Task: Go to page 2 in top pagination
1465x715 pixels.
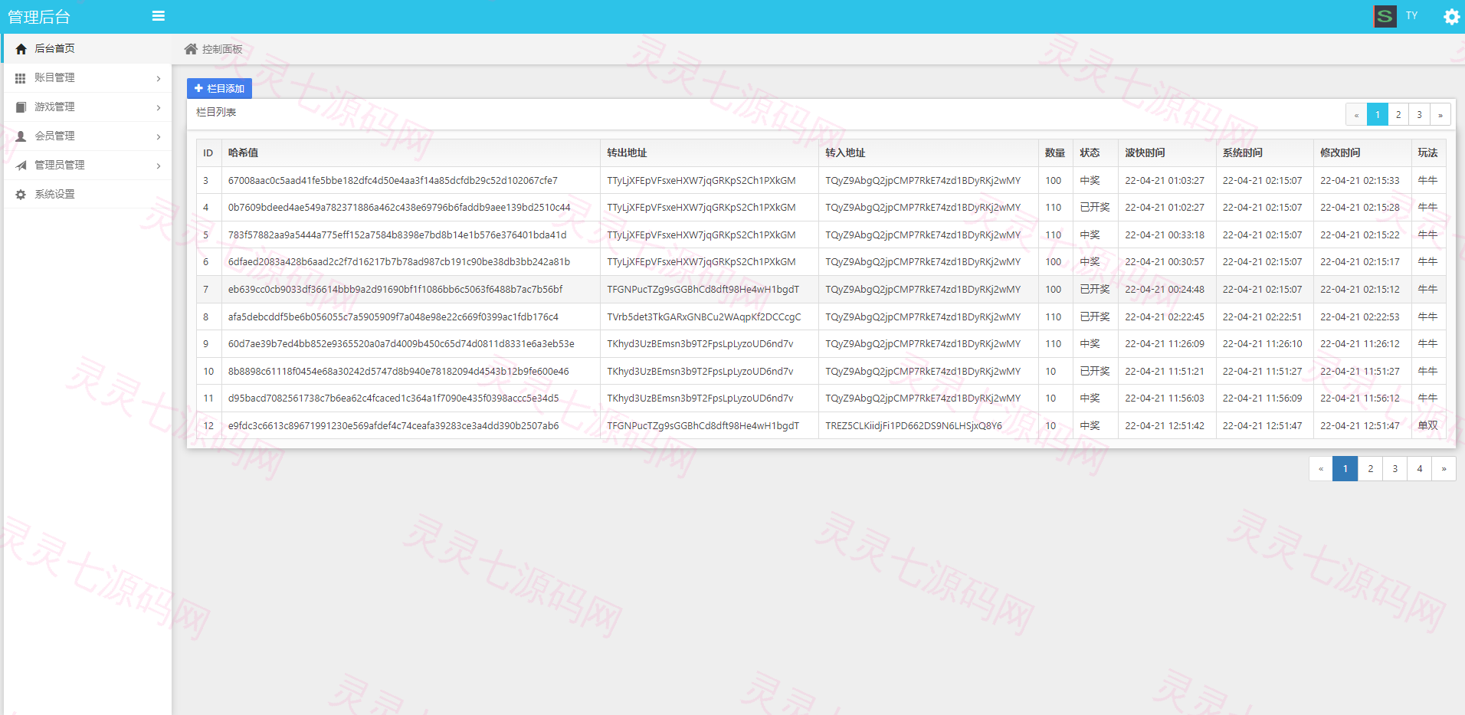Action: [x=1398, y=114]
